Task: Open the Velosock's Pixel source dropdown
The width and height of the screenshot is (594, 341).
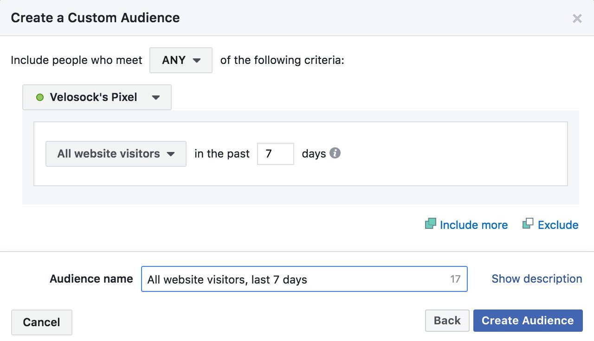Action: 97,97
